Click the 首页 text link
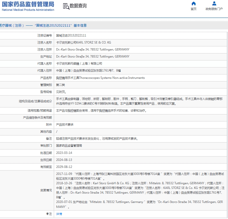Image resolution: width=228 pixels, height=219 pixels. tap(194, 9)
